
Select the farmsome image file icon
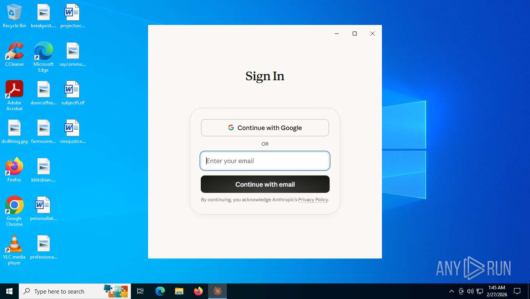[x=43, y=132]
